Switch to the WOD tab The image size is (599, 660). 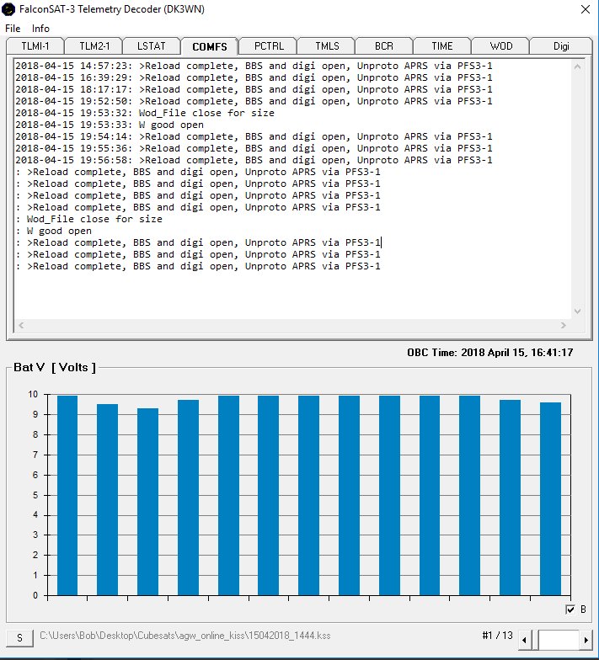(500, 45)
